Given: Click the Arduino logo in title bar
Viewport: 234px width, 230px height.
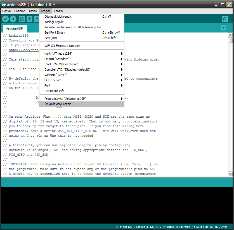Looking at the screenshot, I should (x=3, y=5).
